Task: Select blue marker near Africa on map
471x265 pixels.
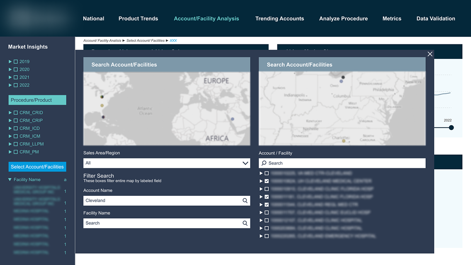Action: click(233, 119)
